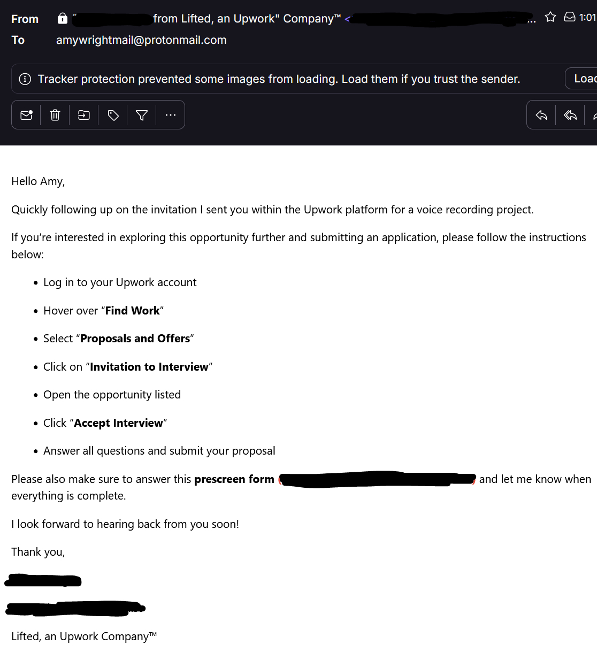Click recipient amywrightmail@protonmail.com
Image resolution: width=597 pixels, height=660 pixels.
(141, 40)
